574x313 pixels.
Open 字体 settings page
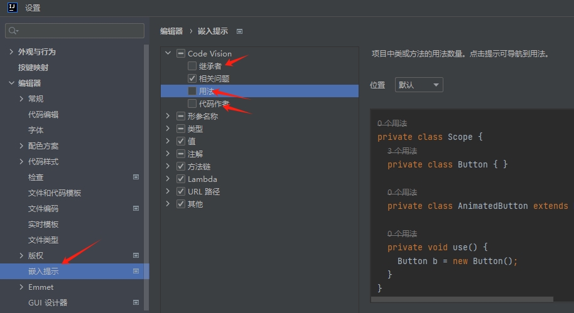coord(36,130)
